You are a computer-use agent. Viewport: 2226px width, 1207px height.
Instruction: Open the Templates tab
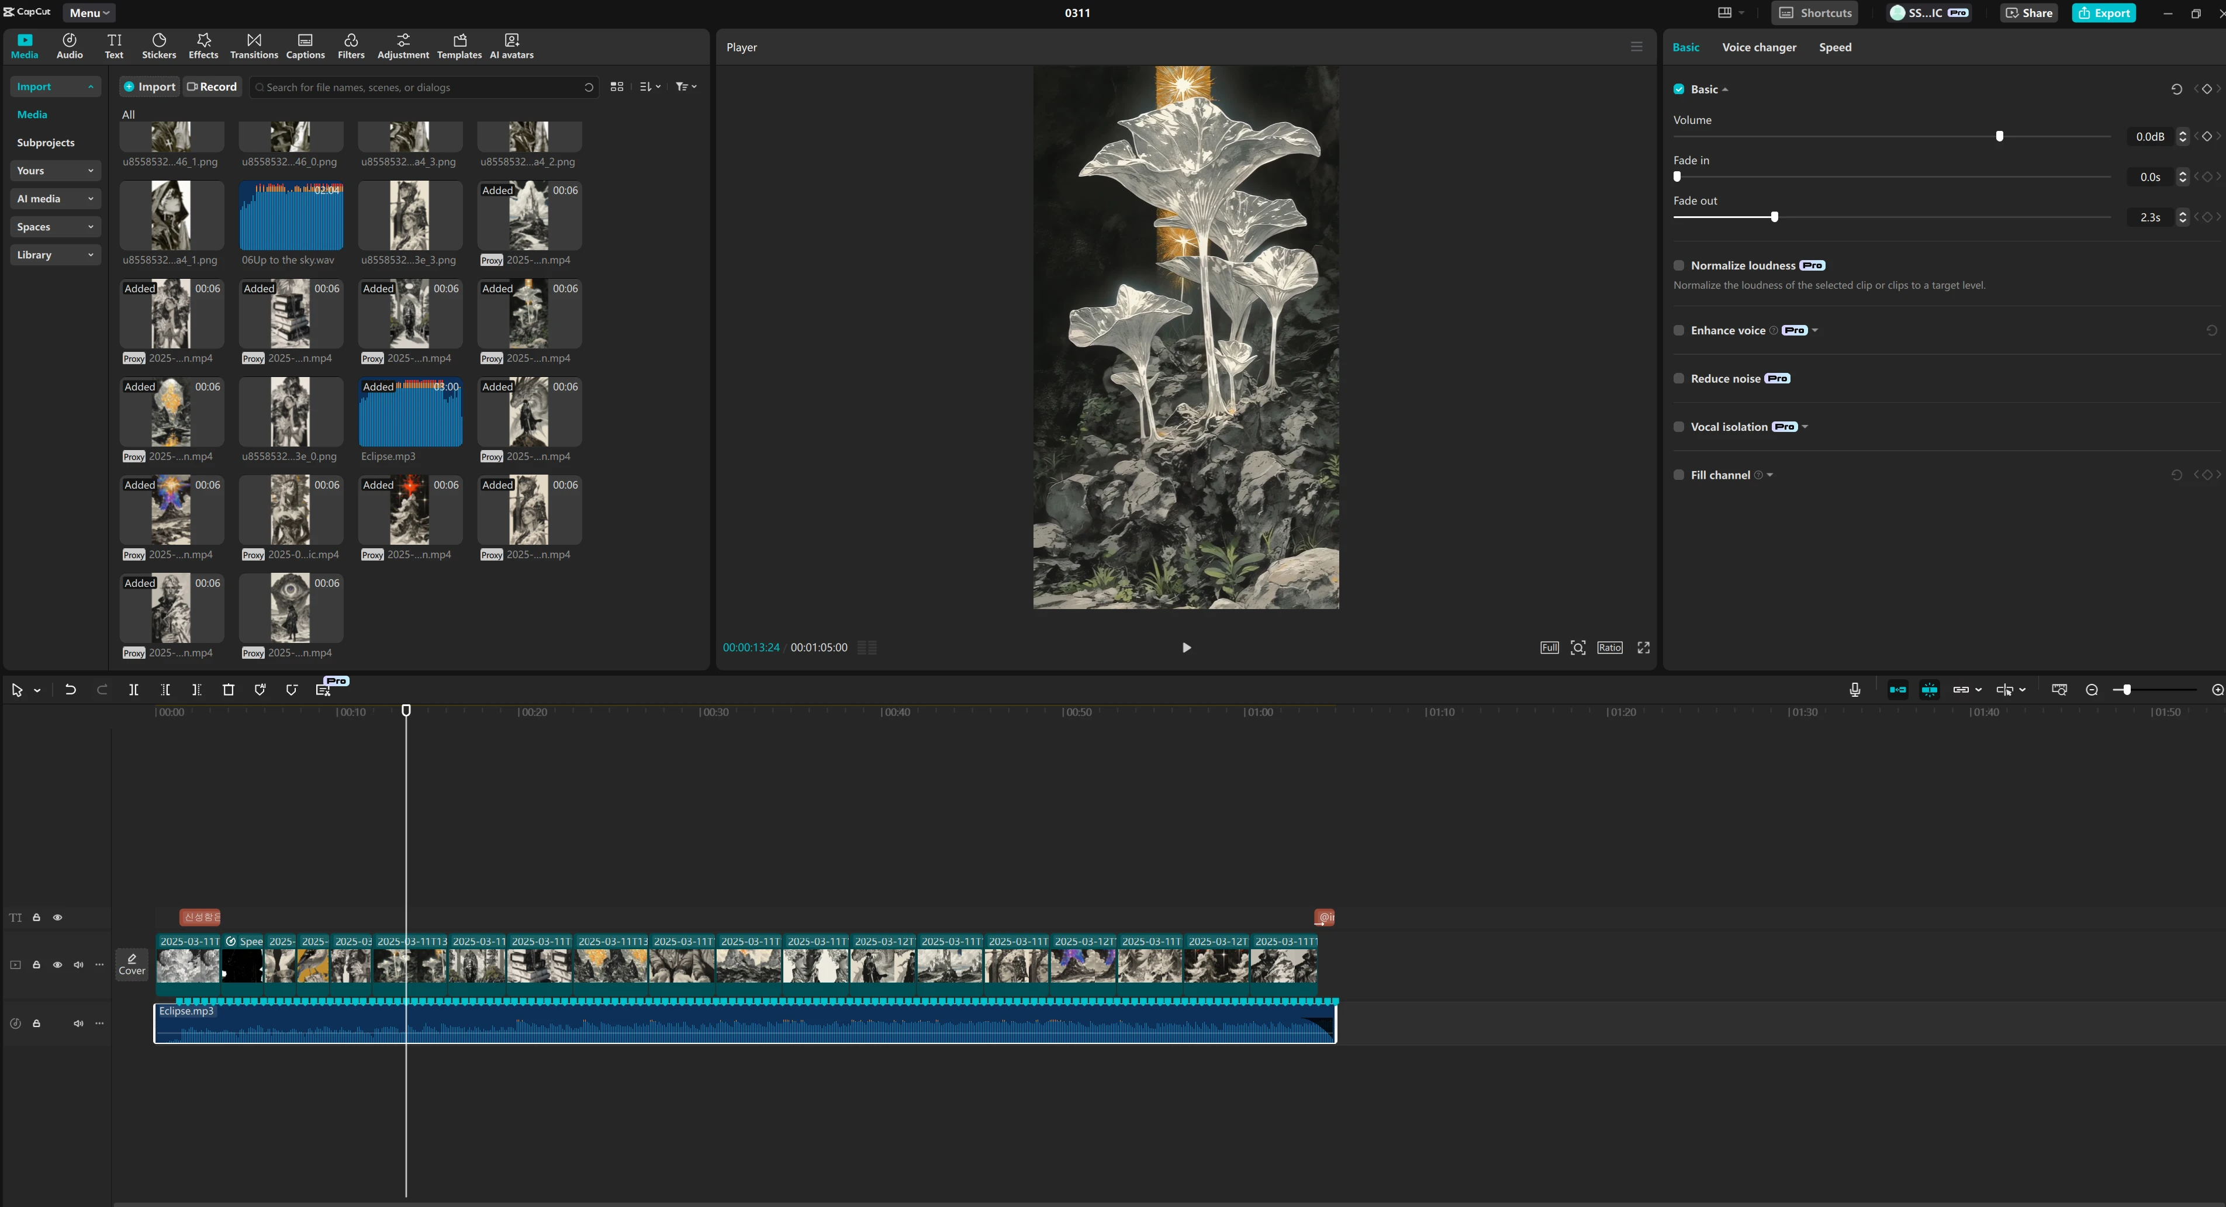pyautogui.click(x=459, y=47)
